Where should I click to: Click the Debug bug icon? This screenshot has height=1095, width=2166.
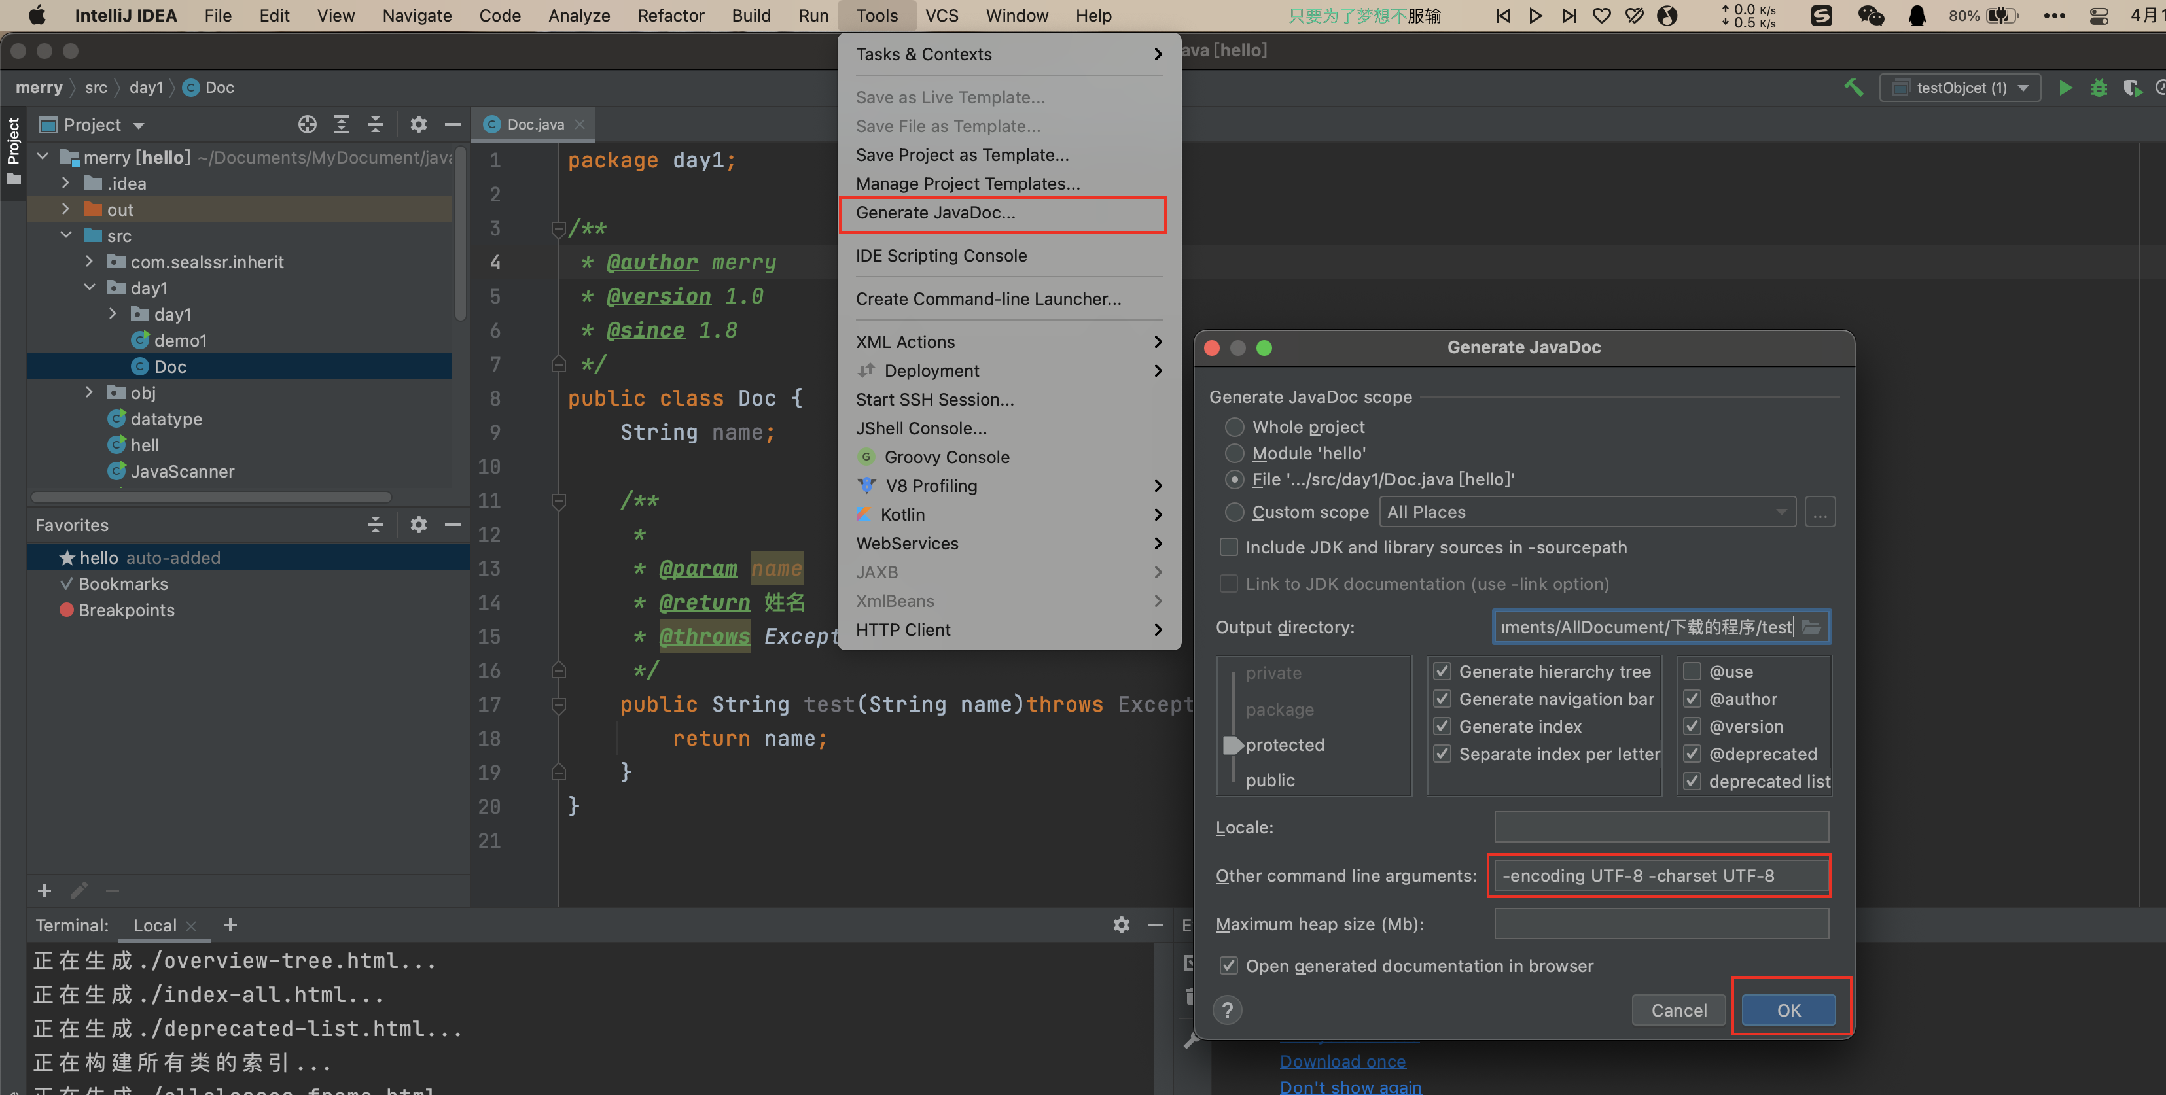tap(2099, 88)
